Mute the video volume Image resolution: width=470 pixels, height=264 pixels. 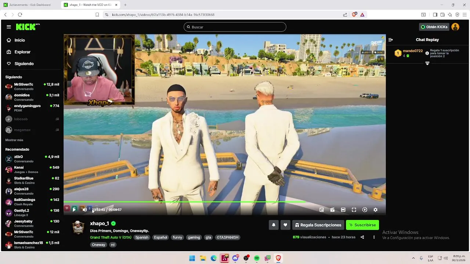click(84, 210)
